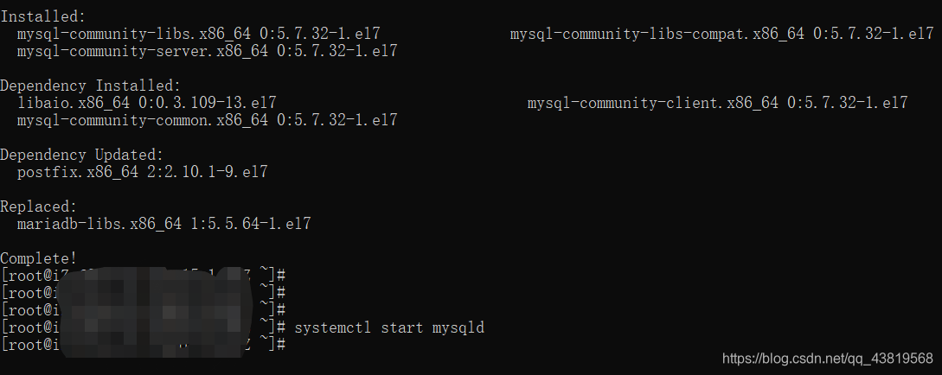The width and height of the screenshot is (942, 375).
Task: Click the "Complete!" status message
Action: coord(39,258)
